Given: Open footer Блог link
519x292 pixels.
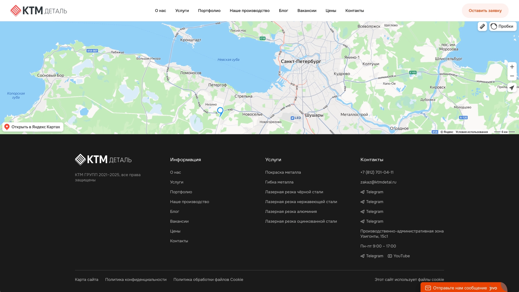Looking at the screenshot, I should coord(174,212).
